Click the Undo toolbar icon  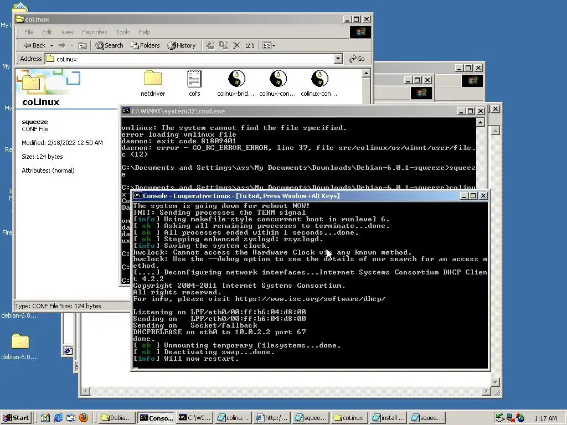click(250, 45)
